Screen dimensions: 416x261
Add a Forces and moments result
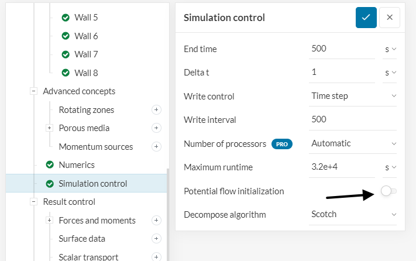(156, 221)
